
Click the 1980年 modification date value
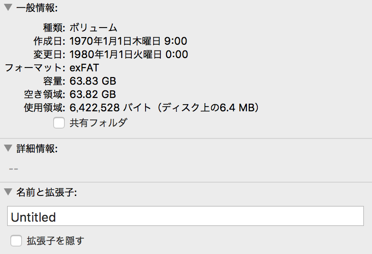point(129,54)
